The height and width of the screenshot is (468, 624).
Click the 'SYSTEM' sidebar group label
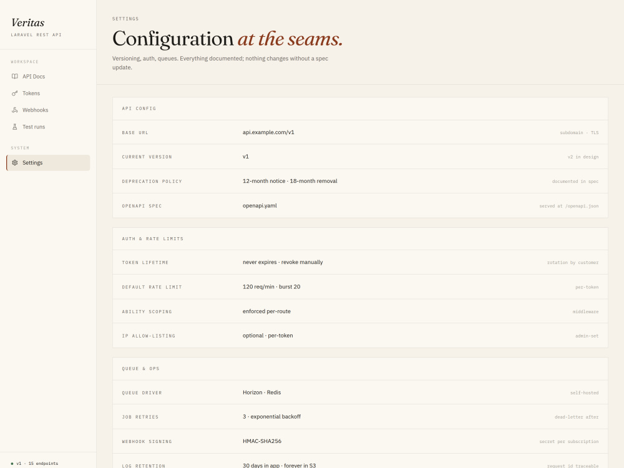pos(20,148)
